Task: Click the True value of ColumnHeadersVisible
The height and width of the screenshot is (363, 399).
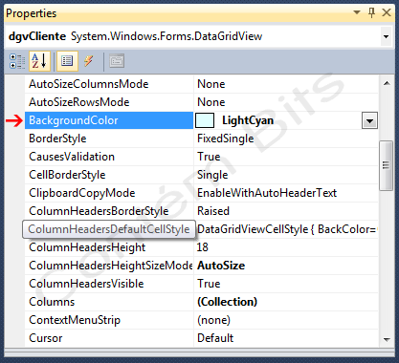Action: 209,284
